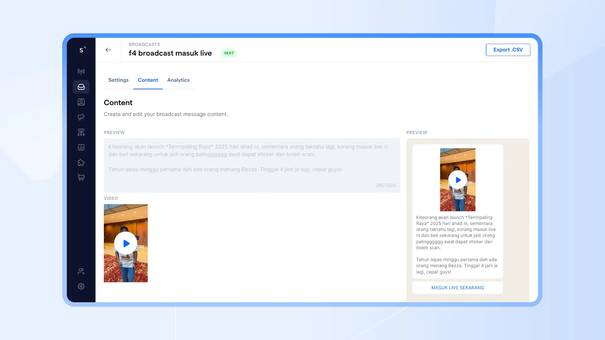Open the Commerce cart icon in sidebar
605x340 pixels.
click(x=81, y=178)
